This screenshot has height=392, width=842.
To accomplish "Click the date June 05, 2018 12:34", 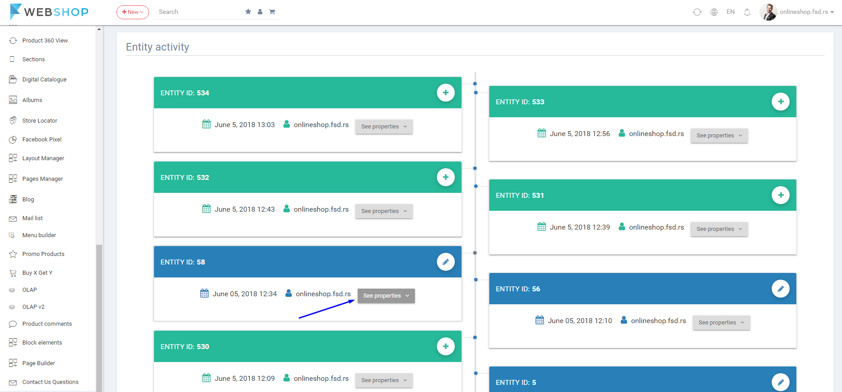I will (x=244, y=294).
